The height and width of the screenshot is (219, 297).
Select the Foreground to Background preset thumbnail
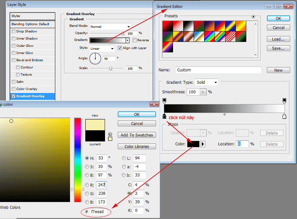pos(167,26)
